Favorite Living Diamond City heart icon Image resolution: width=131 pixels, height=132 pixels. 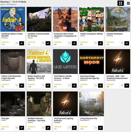[96, 128]
